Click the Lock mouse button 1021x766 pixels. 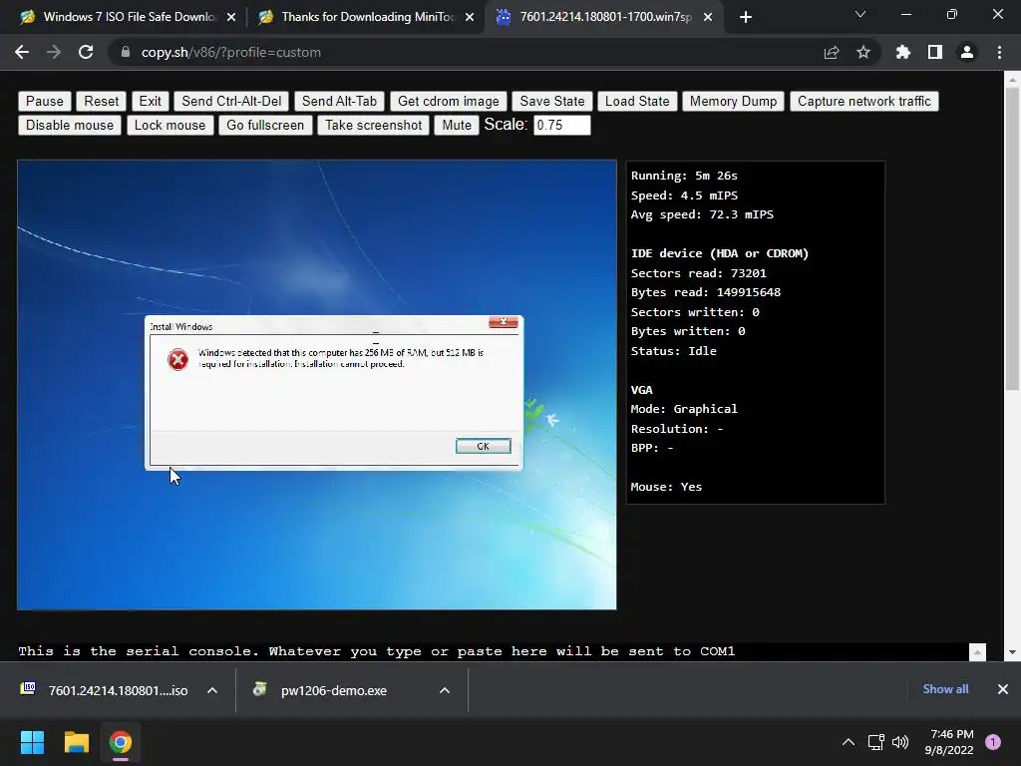pos(170,125)
